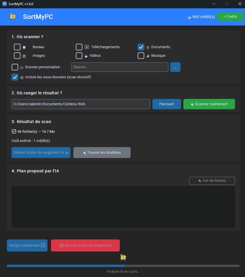Image resolution: width=245 pixels, height=277 pixels.
Task: Click the sous-dossiers recursive scan icon
Action: (22, 77)
